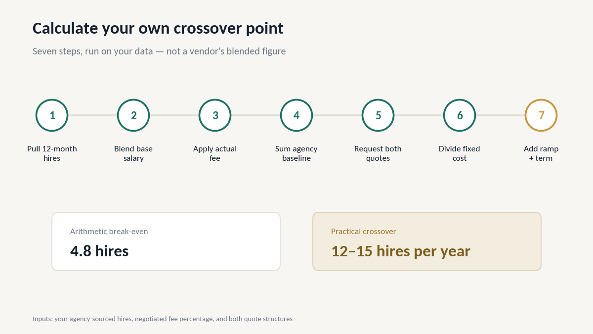Click the 'Calculate your own crossover point' title
This screenshot has height=334, width=593.
click(x=158, y=28)
